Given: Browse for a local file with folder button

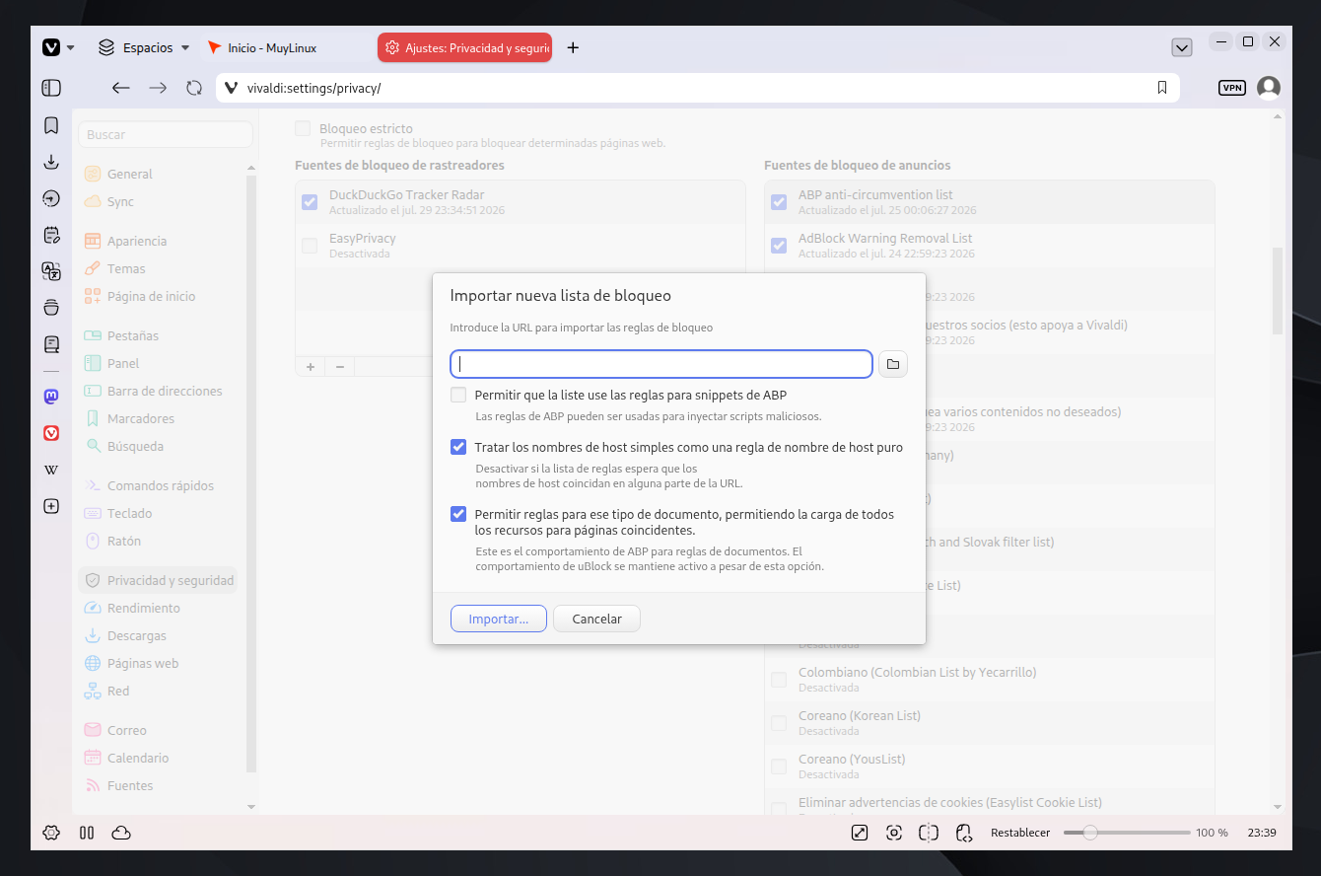Looking at the screenshot, I should pyautogui.click(x=893, y=364).
